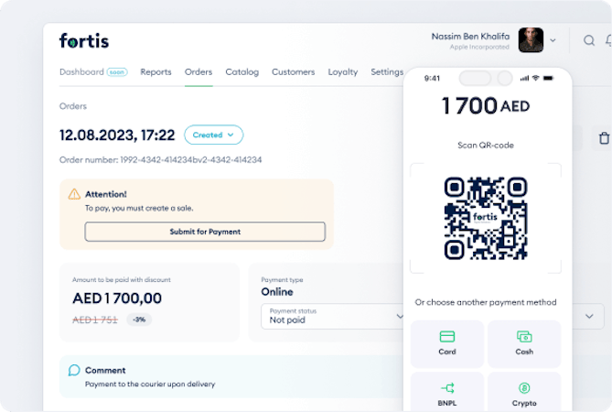Screen dimensions: 612x412
Task: Click the phone Wi-Fi status icon
Action: pyautogui.click(x=535, y=78)
